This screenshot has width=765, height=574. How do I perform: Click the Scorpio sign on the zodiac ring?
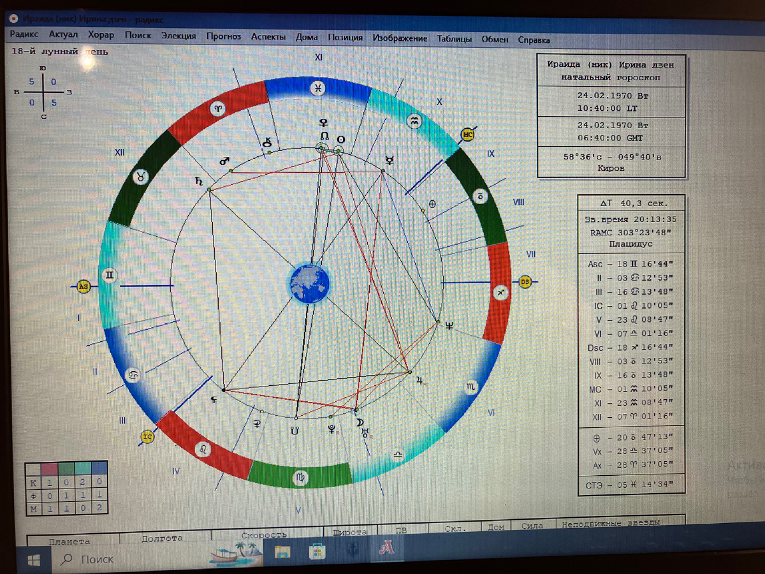point(470,386)
